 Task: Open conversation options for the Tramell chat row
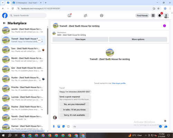(x=39, y=40)
